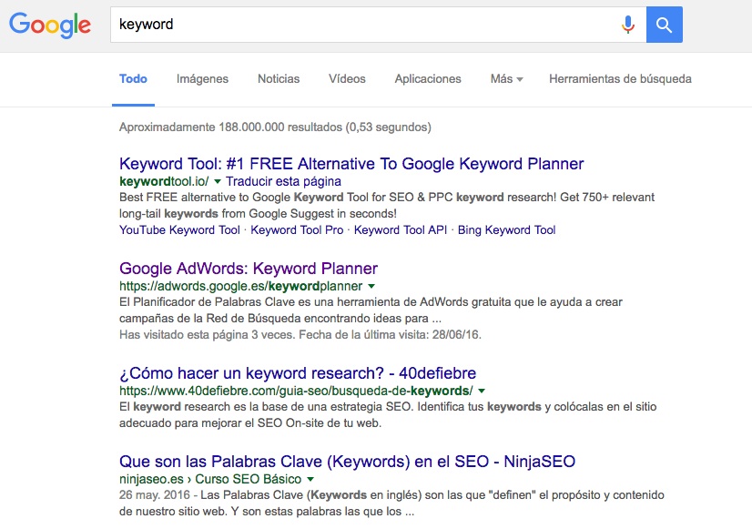Click the 40defiebre.com/guia-seo URL text
The width and height of the screenshot is (752, 529).
point(296,391)
